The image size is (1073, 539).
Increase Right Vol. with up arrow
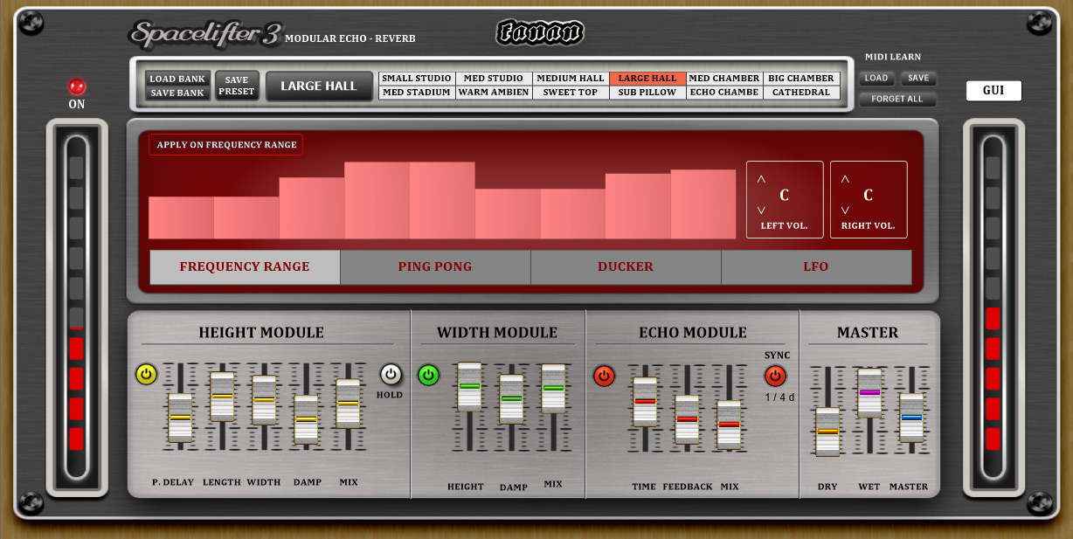845,179
